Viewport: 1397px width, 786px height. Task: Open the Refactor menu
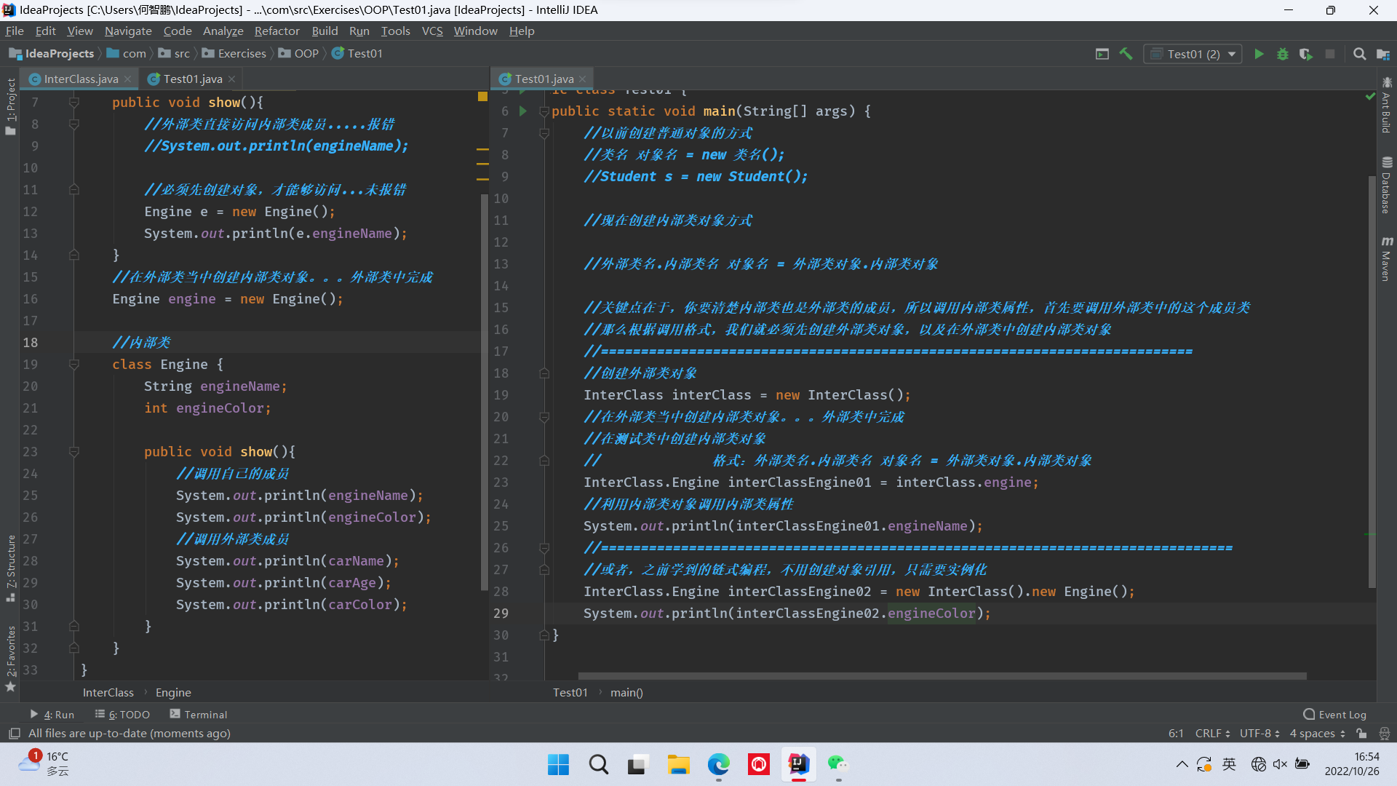pos(276,31)
